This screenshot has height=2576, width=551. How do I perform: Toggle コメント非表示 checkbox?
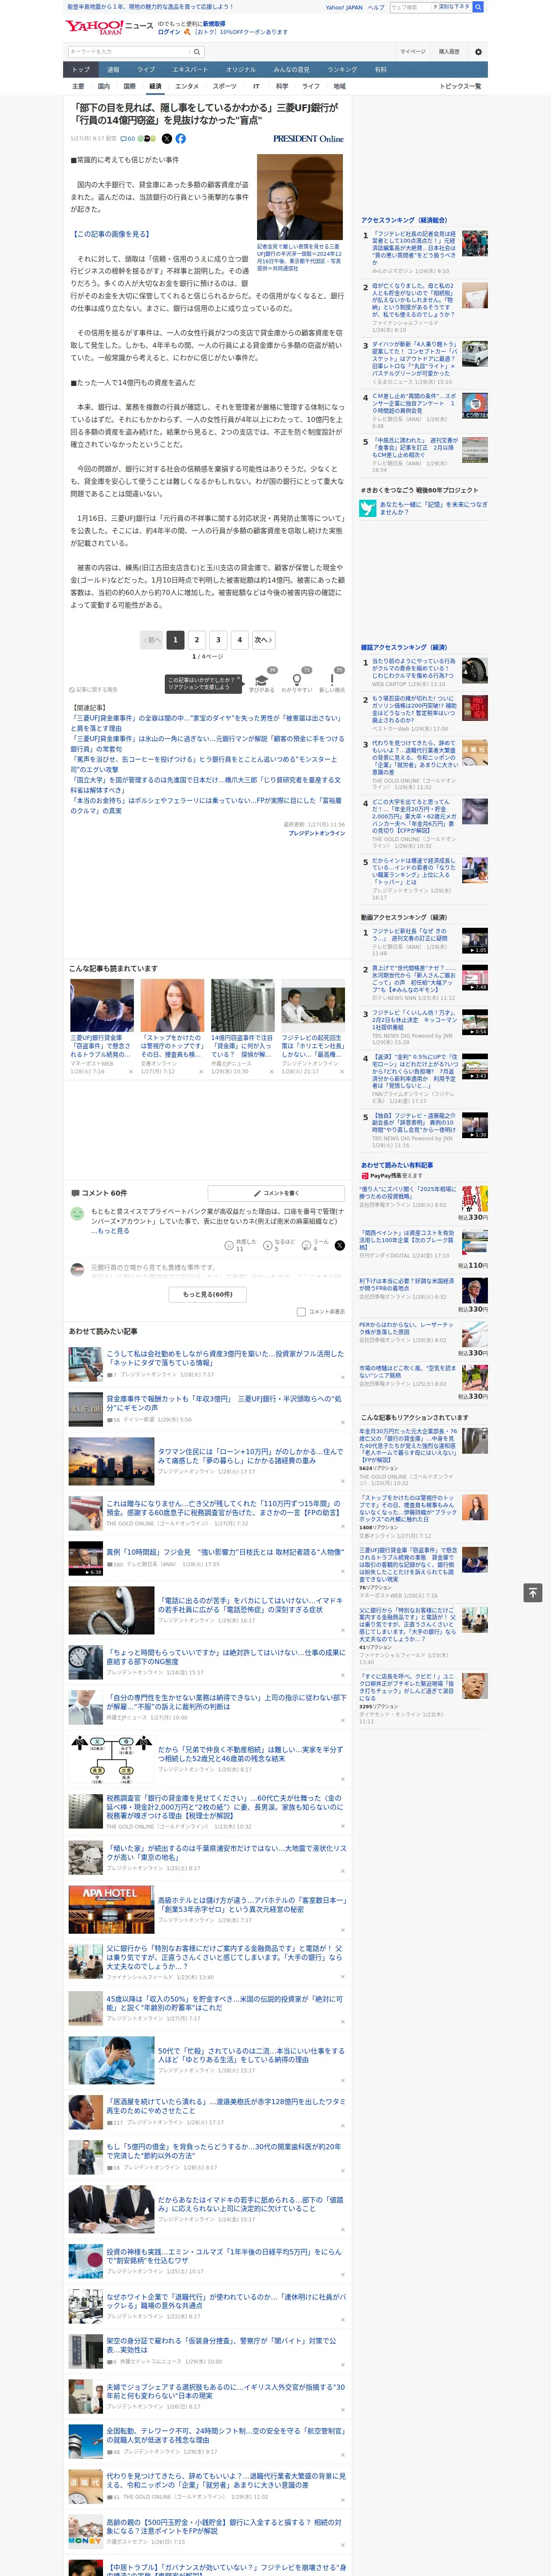tap(301, 1312)
